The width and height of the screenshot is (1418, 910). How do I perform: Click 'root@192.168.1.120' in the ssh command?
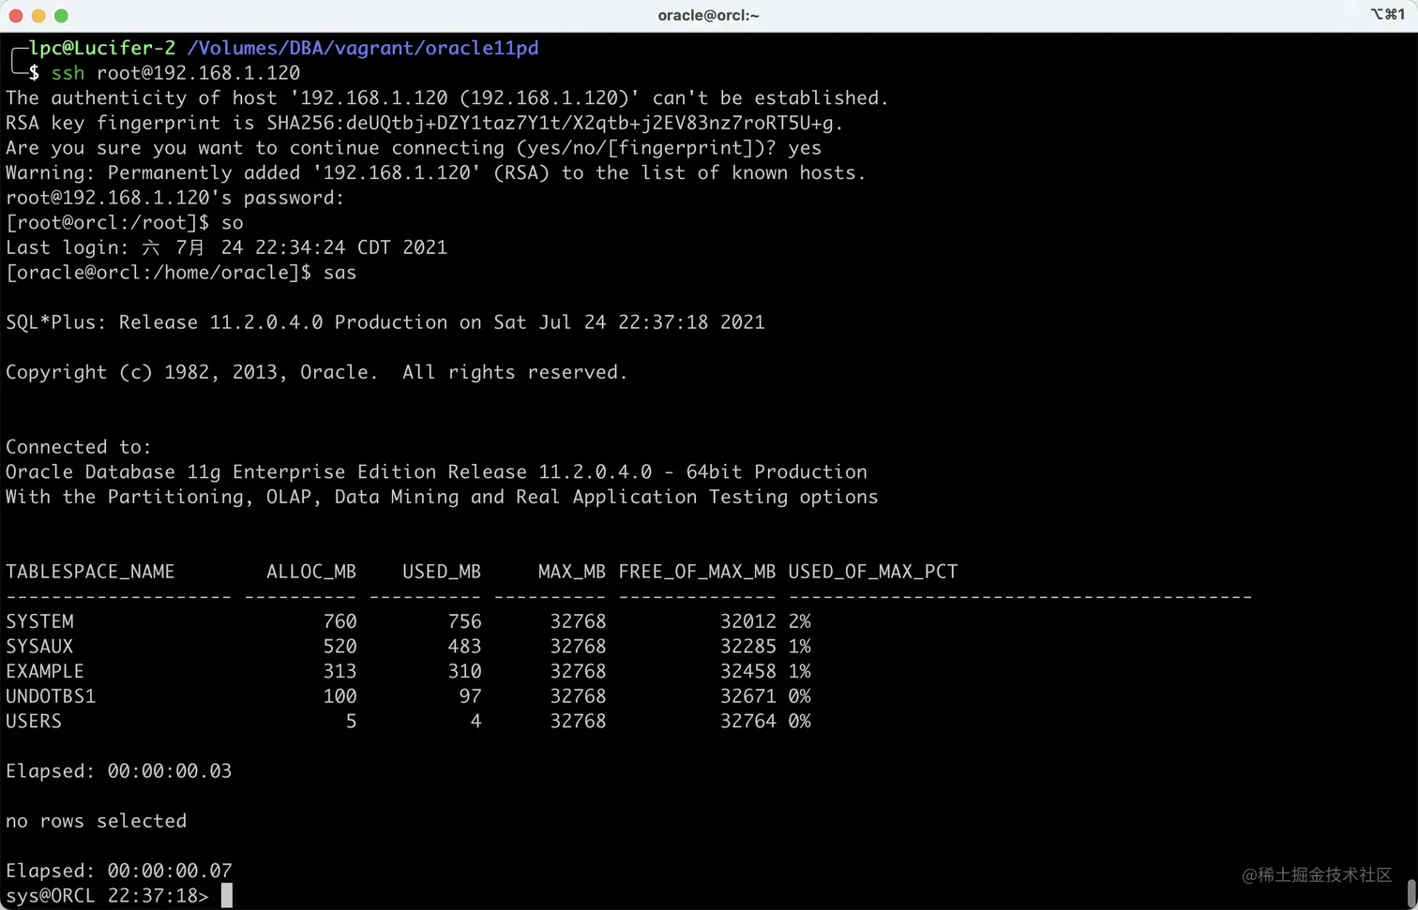(x=198, y=73)
